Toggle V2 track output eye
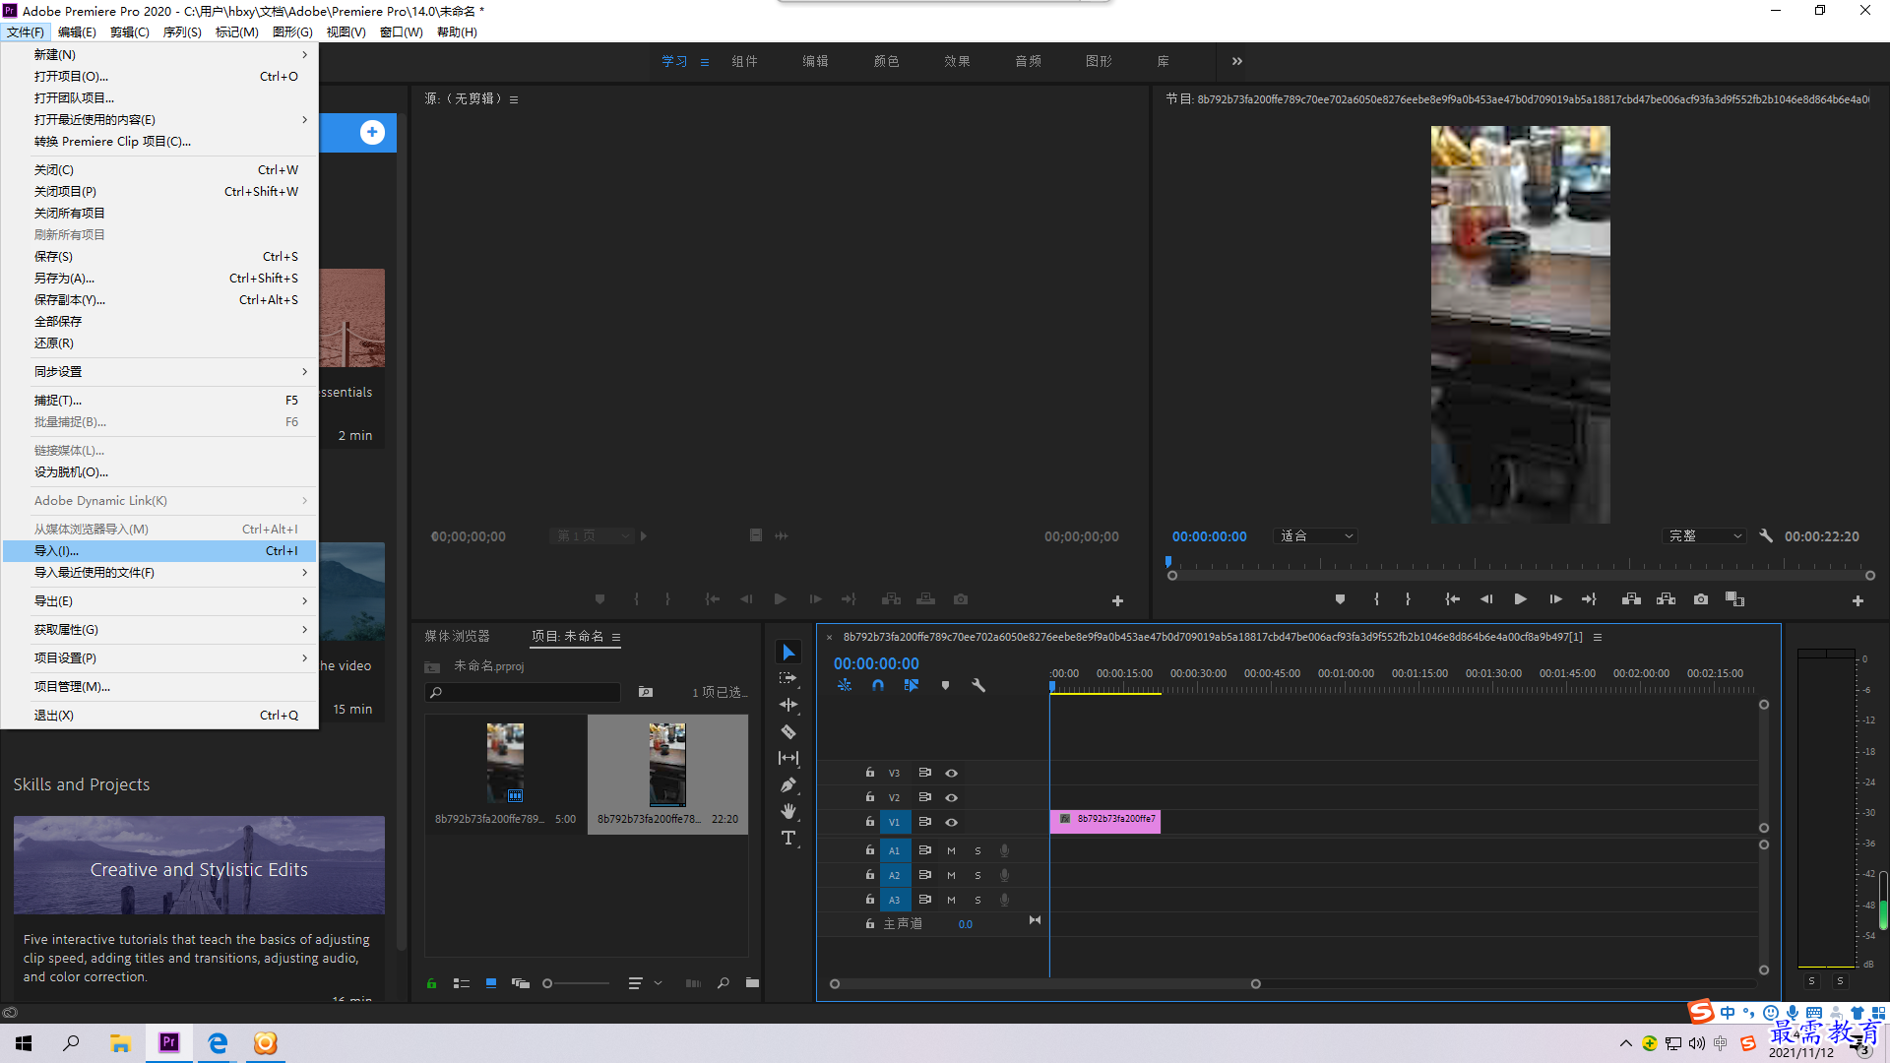Screen dimensions: 1890x1063 tap(951, 798)
